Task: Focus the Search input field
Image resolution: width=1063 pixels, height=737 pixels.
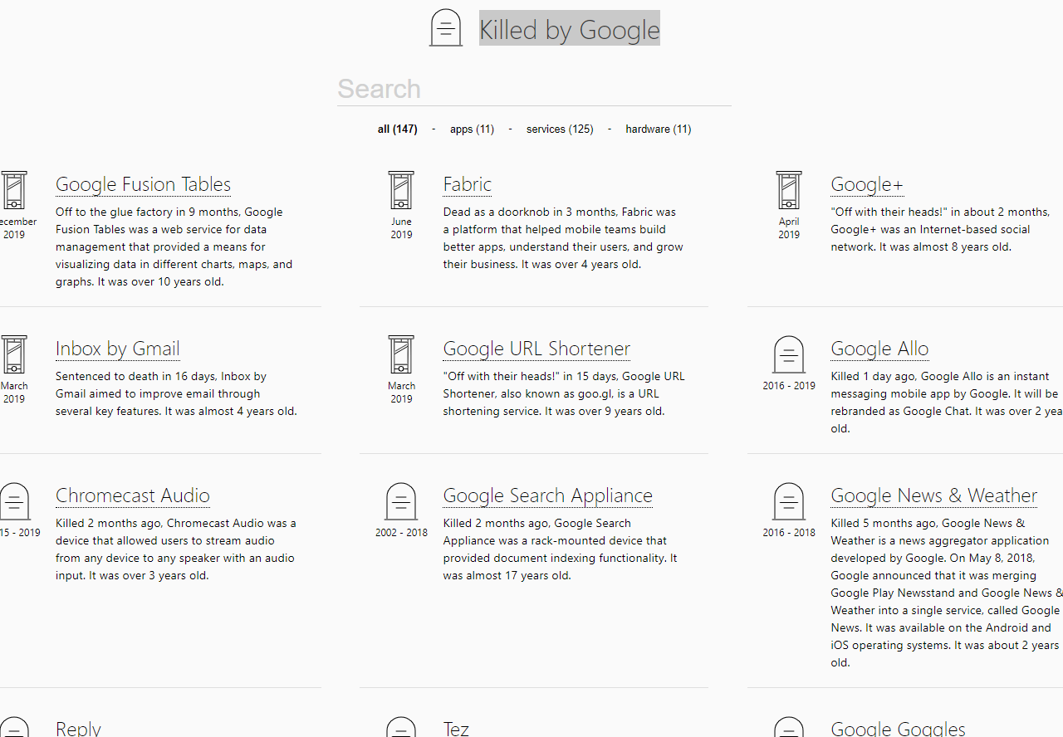Action: tap(534, 89)
